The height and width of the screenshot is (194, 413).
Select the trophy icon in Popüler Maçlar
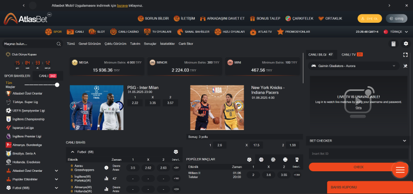pos(297,159)
